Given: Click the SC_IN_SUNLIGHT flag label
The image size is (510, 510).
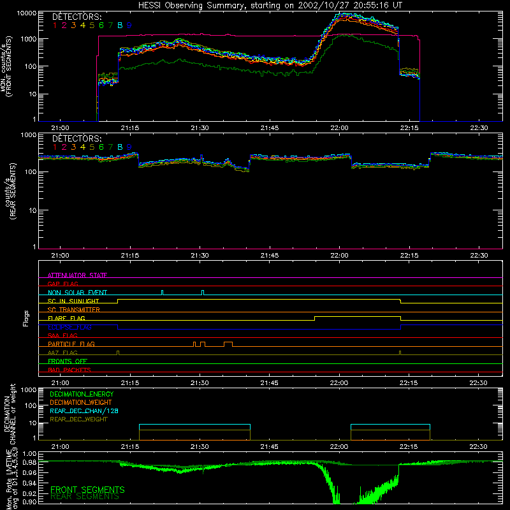Looking at the screenshot, I should tap(73, 301).
